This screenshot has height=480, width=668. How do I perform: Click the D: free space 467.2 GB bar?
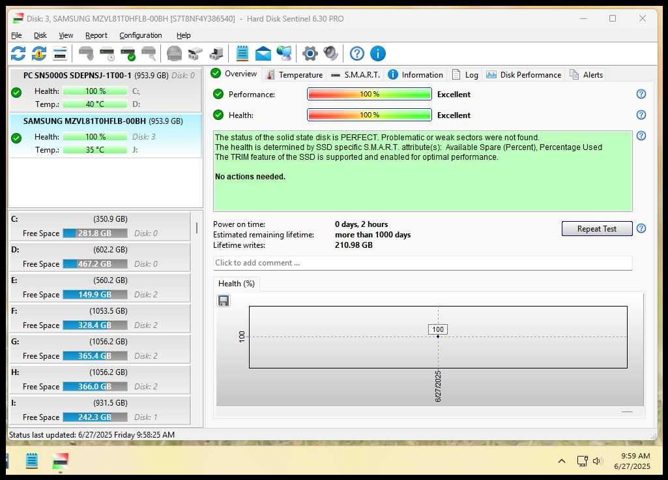coord(95,264)
